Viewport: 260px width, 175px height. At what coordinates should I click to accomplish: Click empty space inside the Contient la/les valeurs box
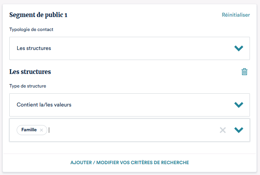tap(147, 105)
